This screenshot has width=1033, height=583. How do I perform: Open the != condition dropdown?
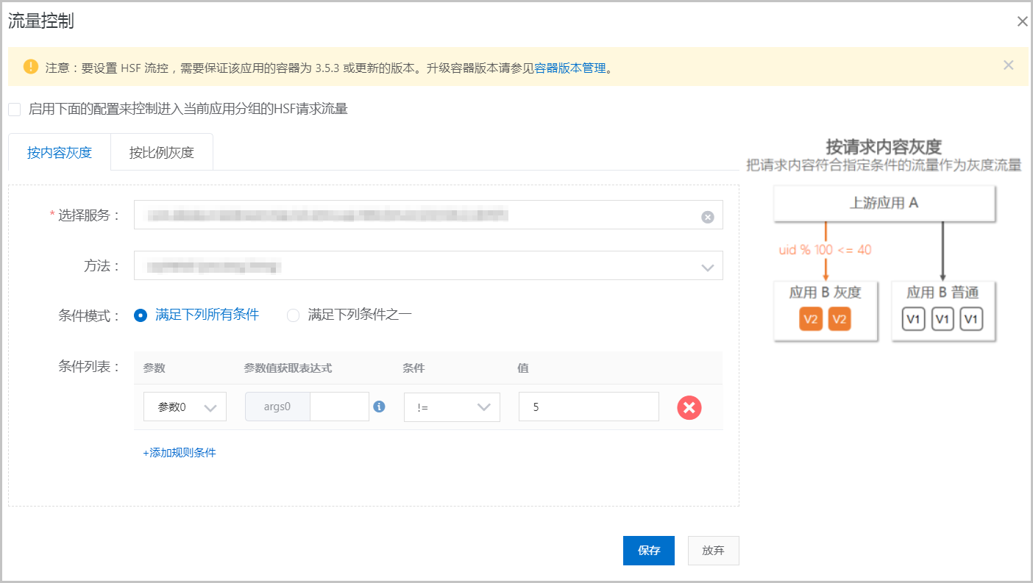(452, 407)
